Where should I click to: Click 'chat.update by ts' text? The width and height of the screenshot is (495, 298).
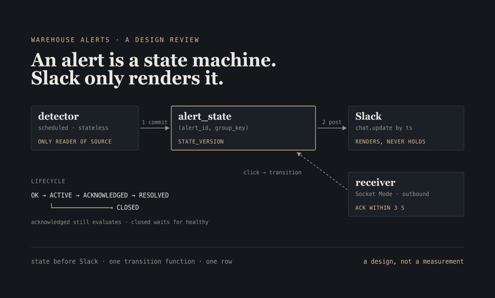pos(384,128)
